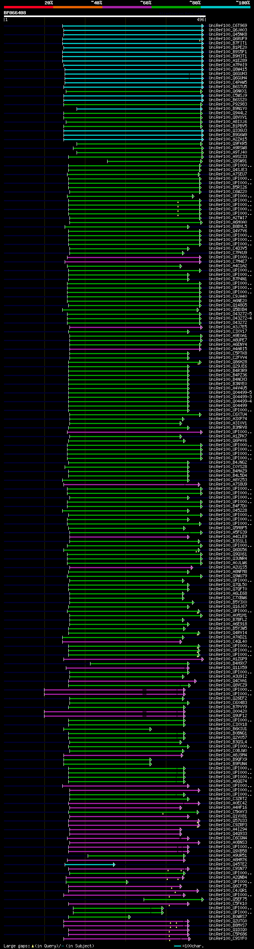Viewport: 254px width, 949px height.
Task: Select hit label UniRef100_Q6GUH3
Action: tap(228, 73)
